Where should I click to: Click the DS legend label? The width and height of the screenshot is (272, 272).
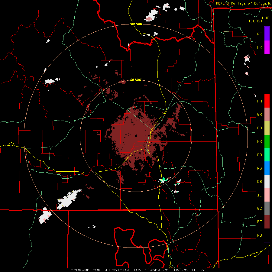click(x=259, y=182)
